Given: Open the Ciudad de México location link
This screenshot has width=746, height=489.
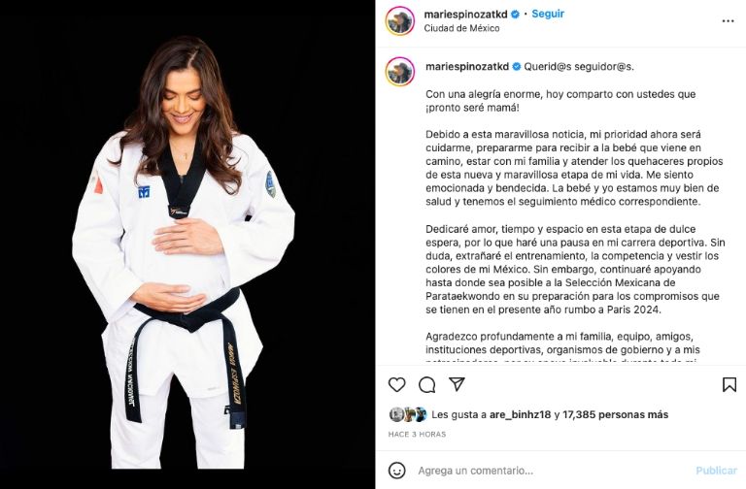Looking at the screenshot, I should point(461,28).
